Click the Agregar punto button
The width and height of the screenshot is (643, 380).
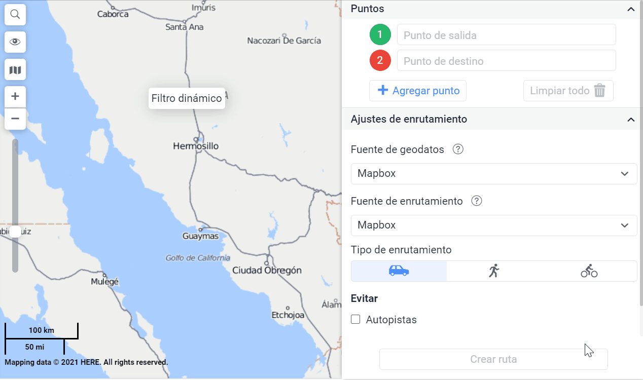click(418, 91)
